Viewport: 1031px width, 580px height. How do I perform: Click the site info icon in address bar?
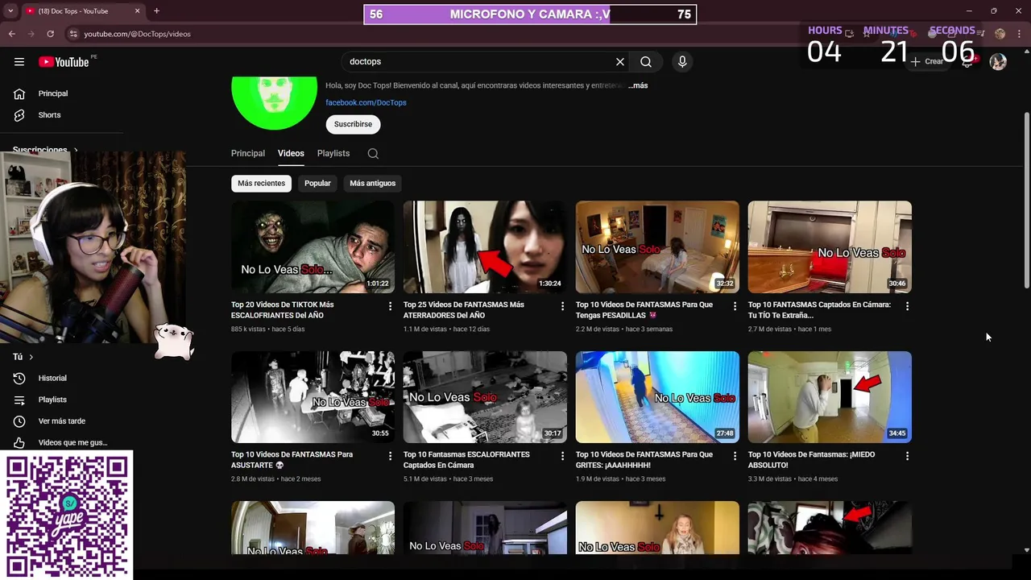pos(73,34)
